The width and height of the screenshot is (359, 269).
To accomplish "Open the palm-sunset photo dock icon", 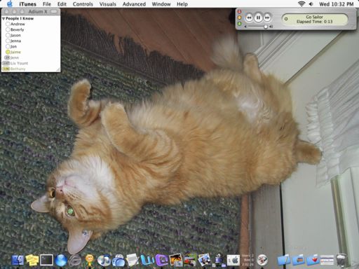I will (x=176, y=260).
